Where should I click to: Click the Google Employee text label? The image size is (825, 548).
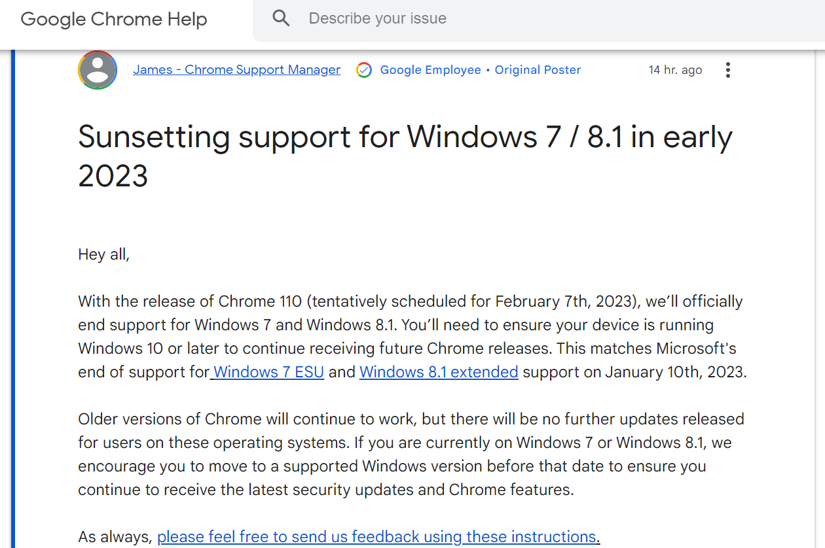430,70
